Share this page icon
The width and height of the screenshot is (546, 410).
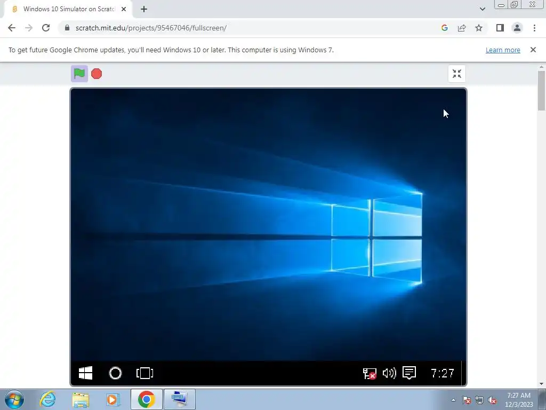click(462, 28)
